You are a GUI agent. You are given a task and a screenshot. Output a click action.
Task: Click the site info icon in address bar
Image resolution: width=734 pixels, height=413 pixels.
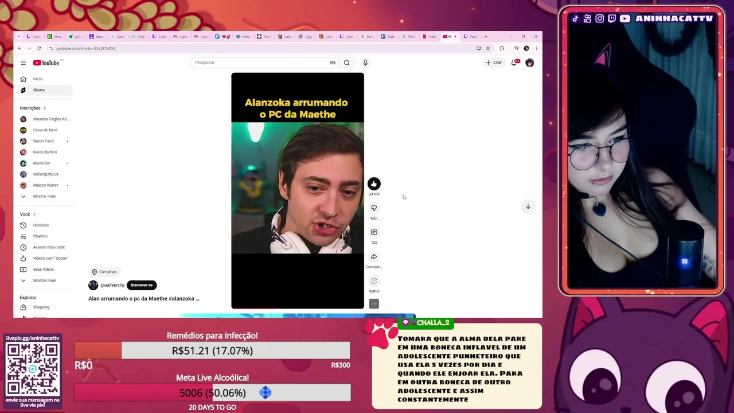point(50,48)
